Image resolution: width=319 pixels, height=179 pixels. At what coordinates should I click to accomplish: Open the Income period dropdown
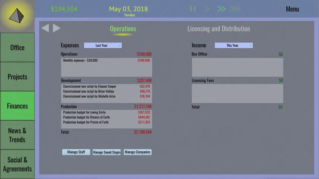(234, 45)
